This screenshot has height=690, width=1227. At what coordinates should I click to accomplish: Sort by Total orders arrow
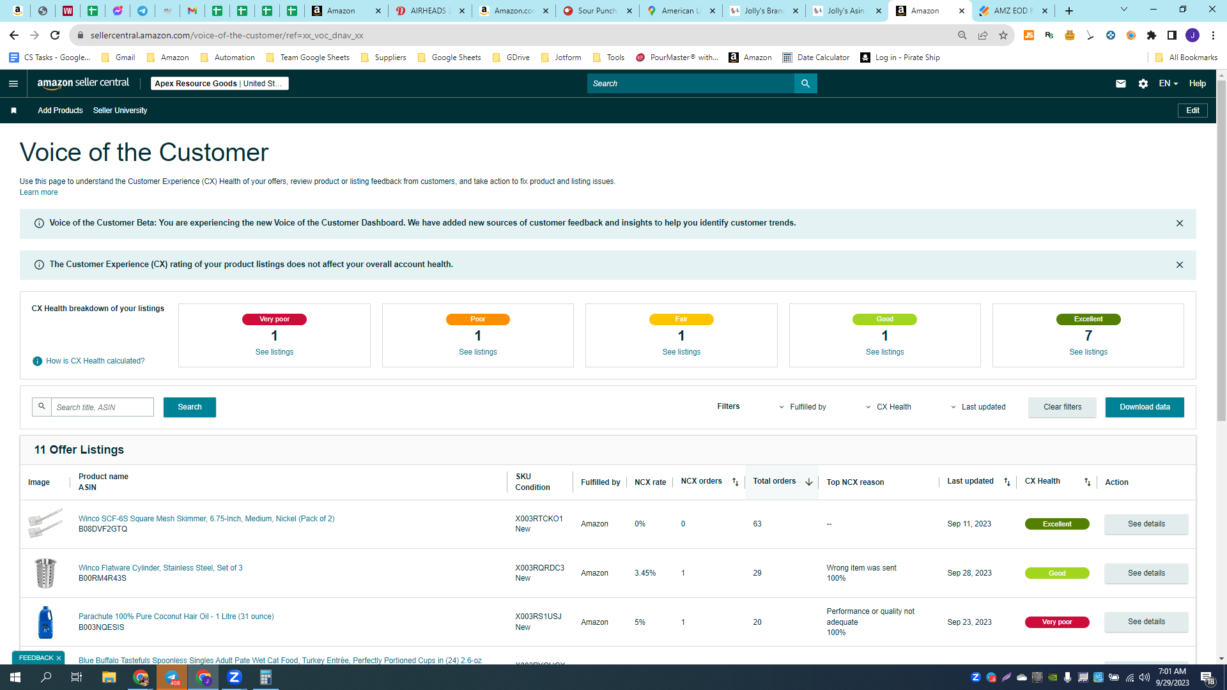pyautogui.click(x=809, y=482)
